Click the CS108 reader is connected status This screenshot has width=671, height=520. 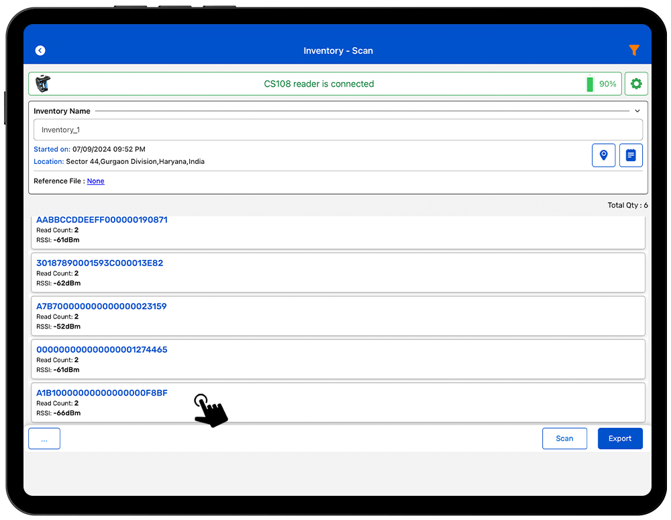click(319, 84)
